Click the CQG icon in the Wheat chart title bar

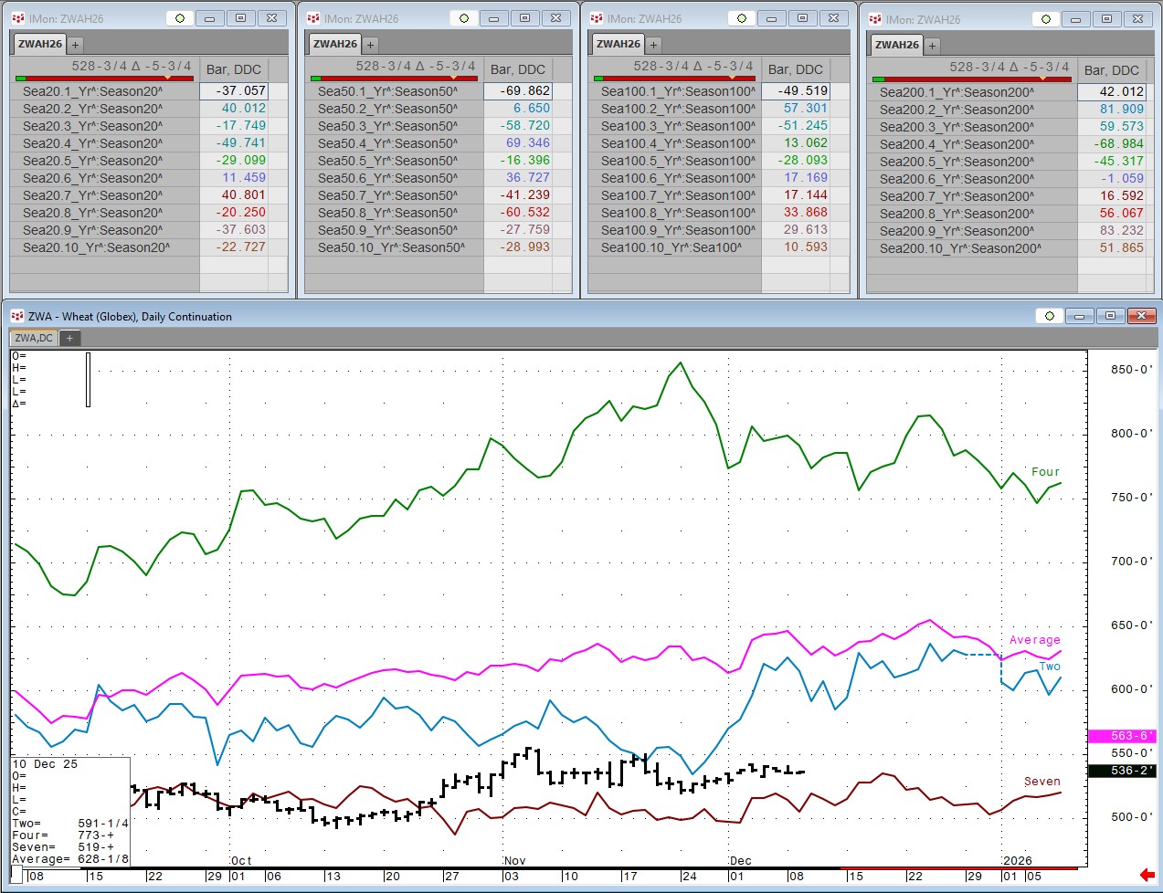16,316
